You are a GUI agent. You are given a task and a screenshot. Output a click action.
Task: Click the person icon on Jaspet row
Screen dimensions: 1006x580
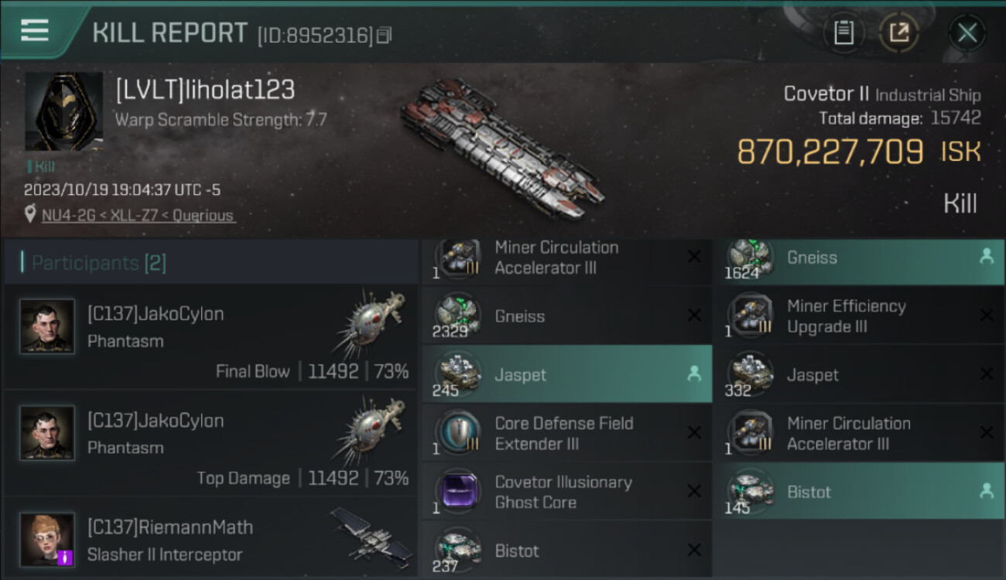(694, 374)
